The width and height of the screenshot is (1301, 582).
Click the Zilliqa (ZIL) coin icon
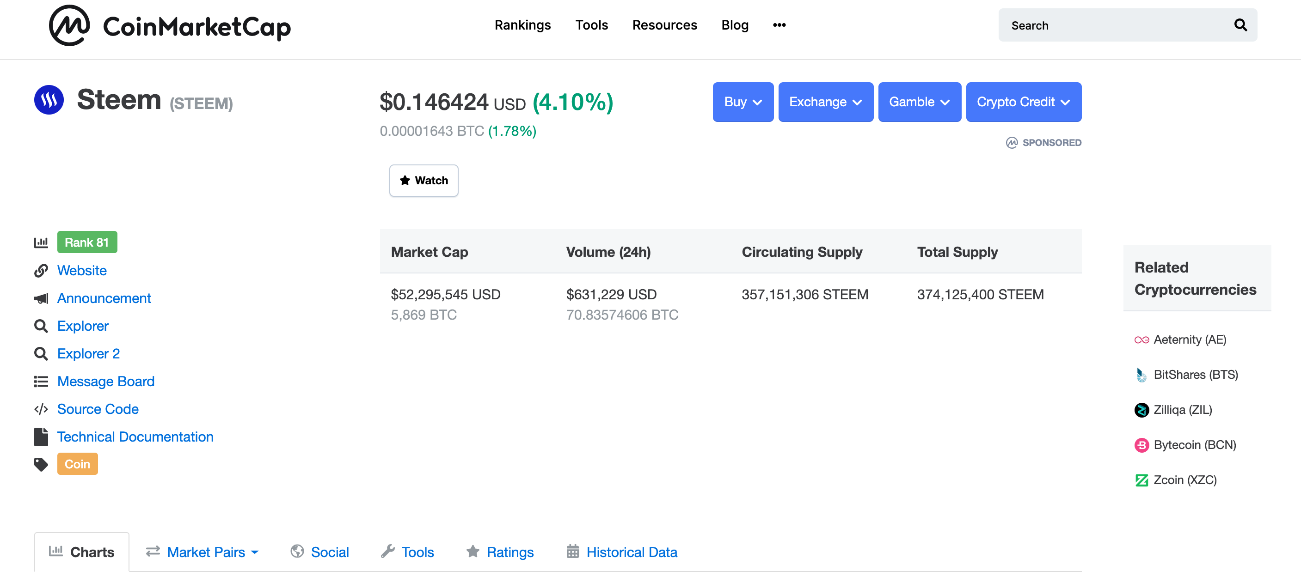click(1141, 410)
